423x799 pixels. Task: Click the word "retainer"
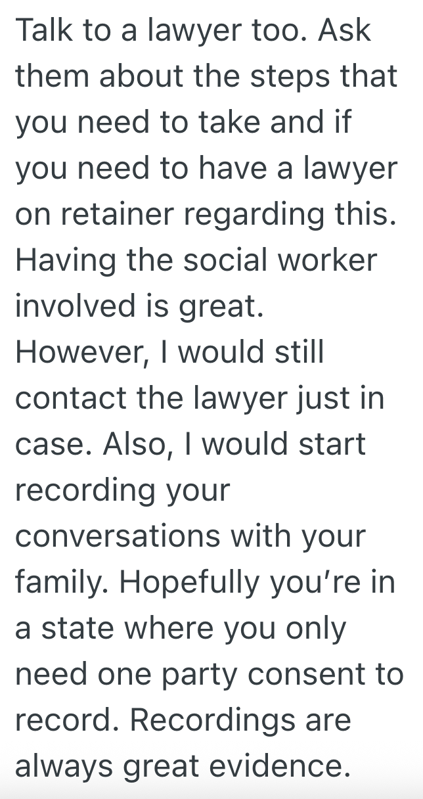(112, 214)
